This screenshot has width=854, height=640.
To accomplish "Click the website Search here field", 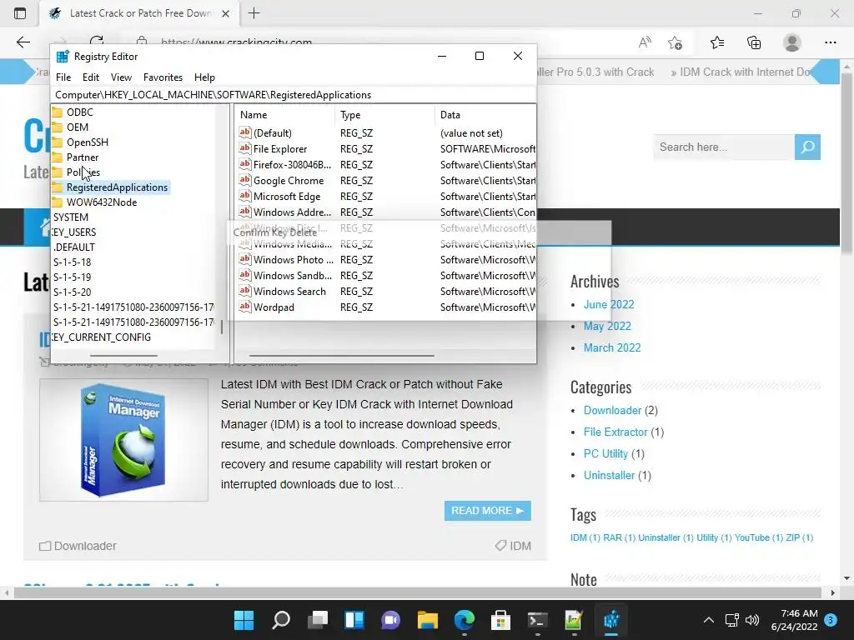I will pos(724,147).
